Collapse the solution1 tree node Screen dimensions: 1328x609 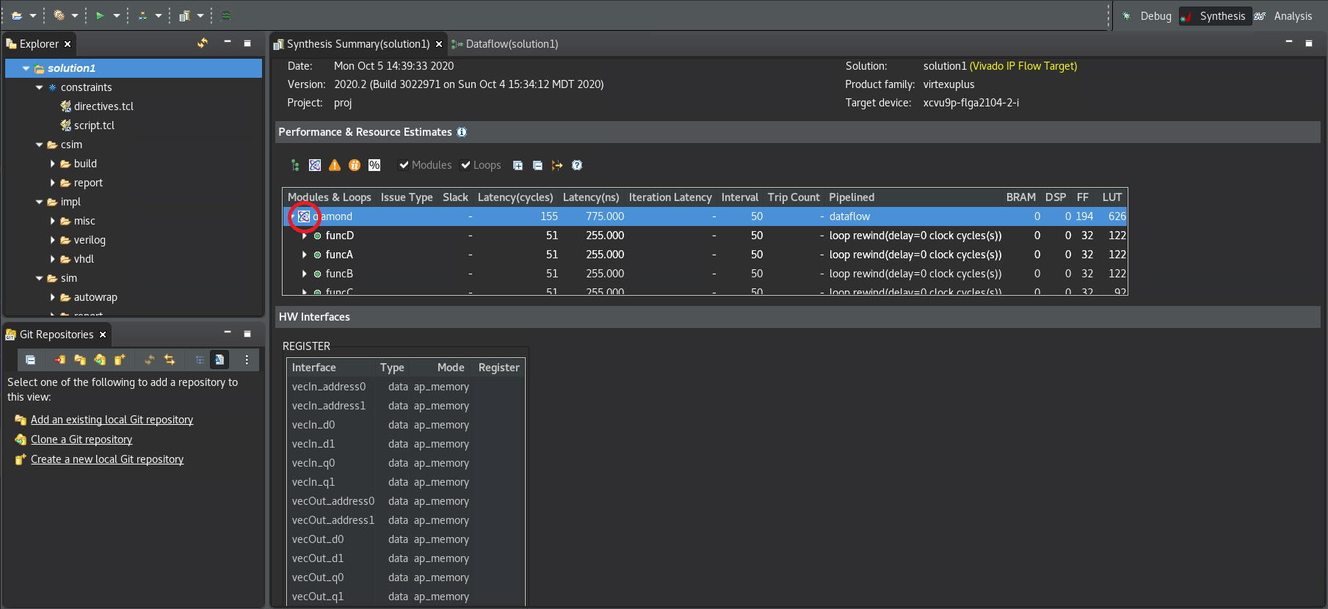[x=26, y=68]
